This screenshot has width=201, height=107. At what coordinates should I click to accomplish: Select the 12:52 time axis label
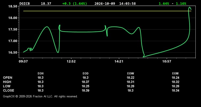(71, 62)
